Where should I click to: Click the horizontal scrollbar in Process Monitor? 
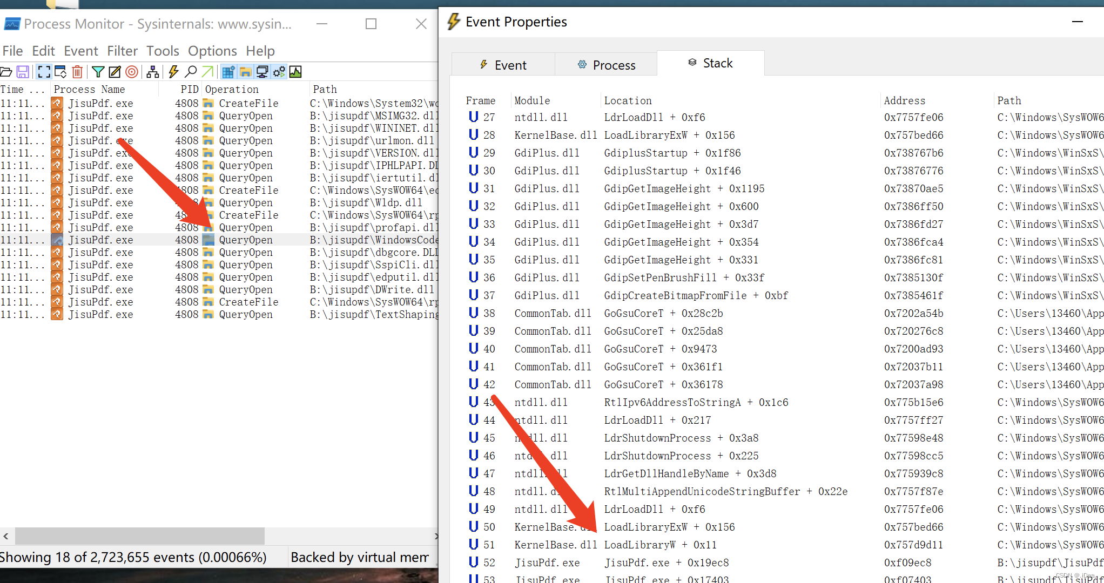pyautogui.click(x=139, y=536)
